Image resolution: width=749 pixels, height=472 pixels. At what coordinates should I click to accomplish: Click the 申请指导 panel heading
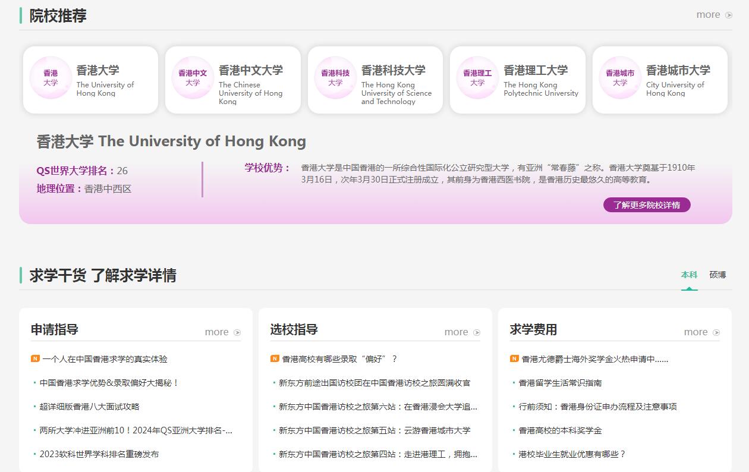(x=55, y=329)
